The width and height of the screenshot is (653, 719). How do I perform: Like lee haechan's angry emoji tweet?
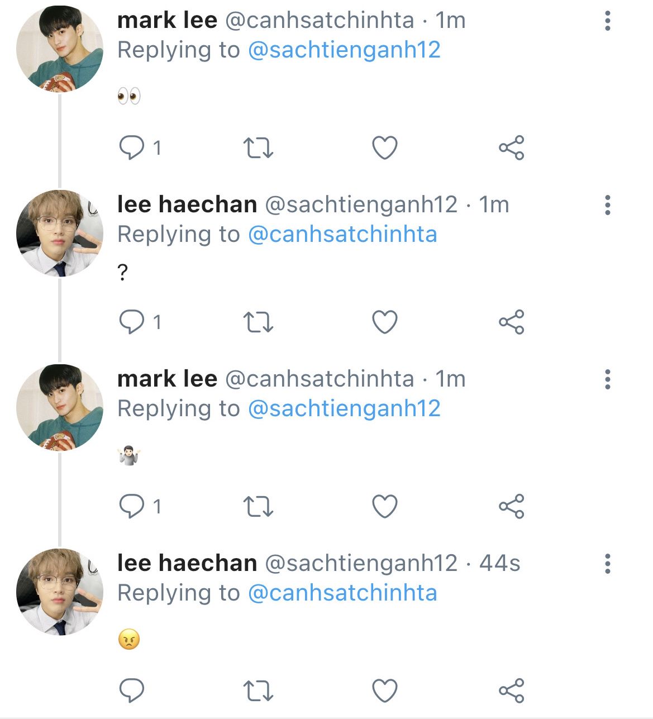point(385,691)
